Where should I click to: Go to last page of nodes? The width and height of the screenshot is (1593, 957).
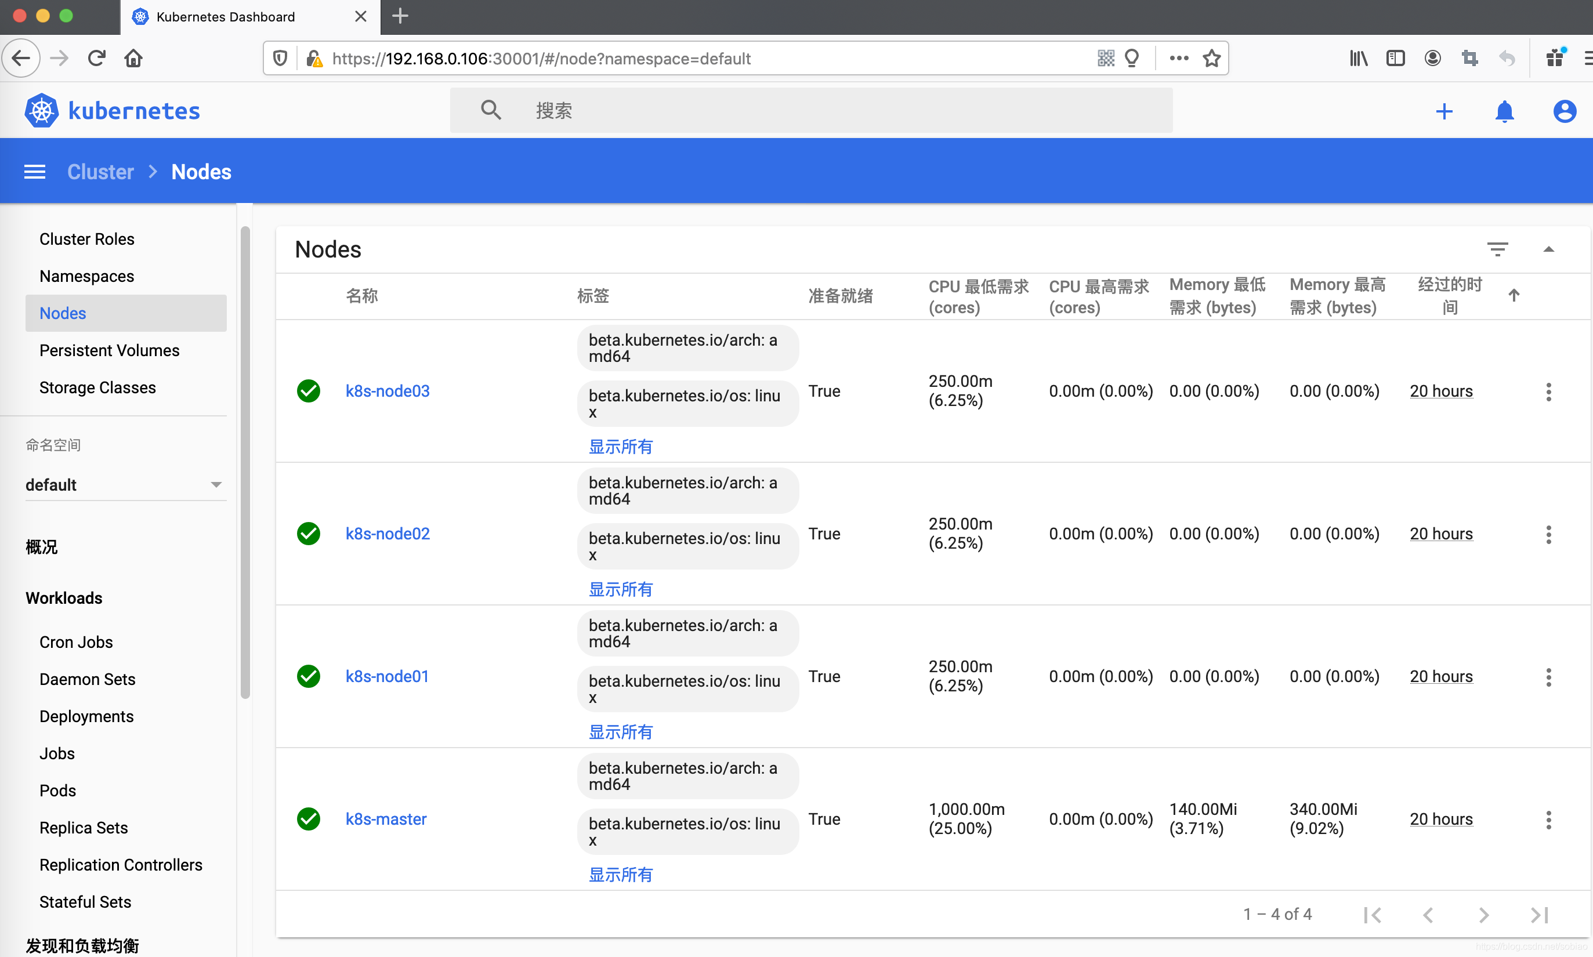click(1540, 915)
